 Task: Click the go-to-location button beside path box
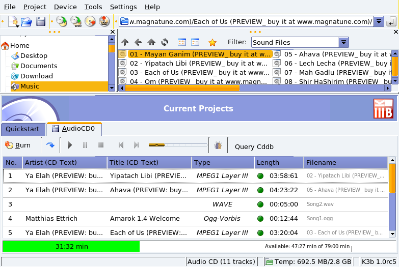391,21
